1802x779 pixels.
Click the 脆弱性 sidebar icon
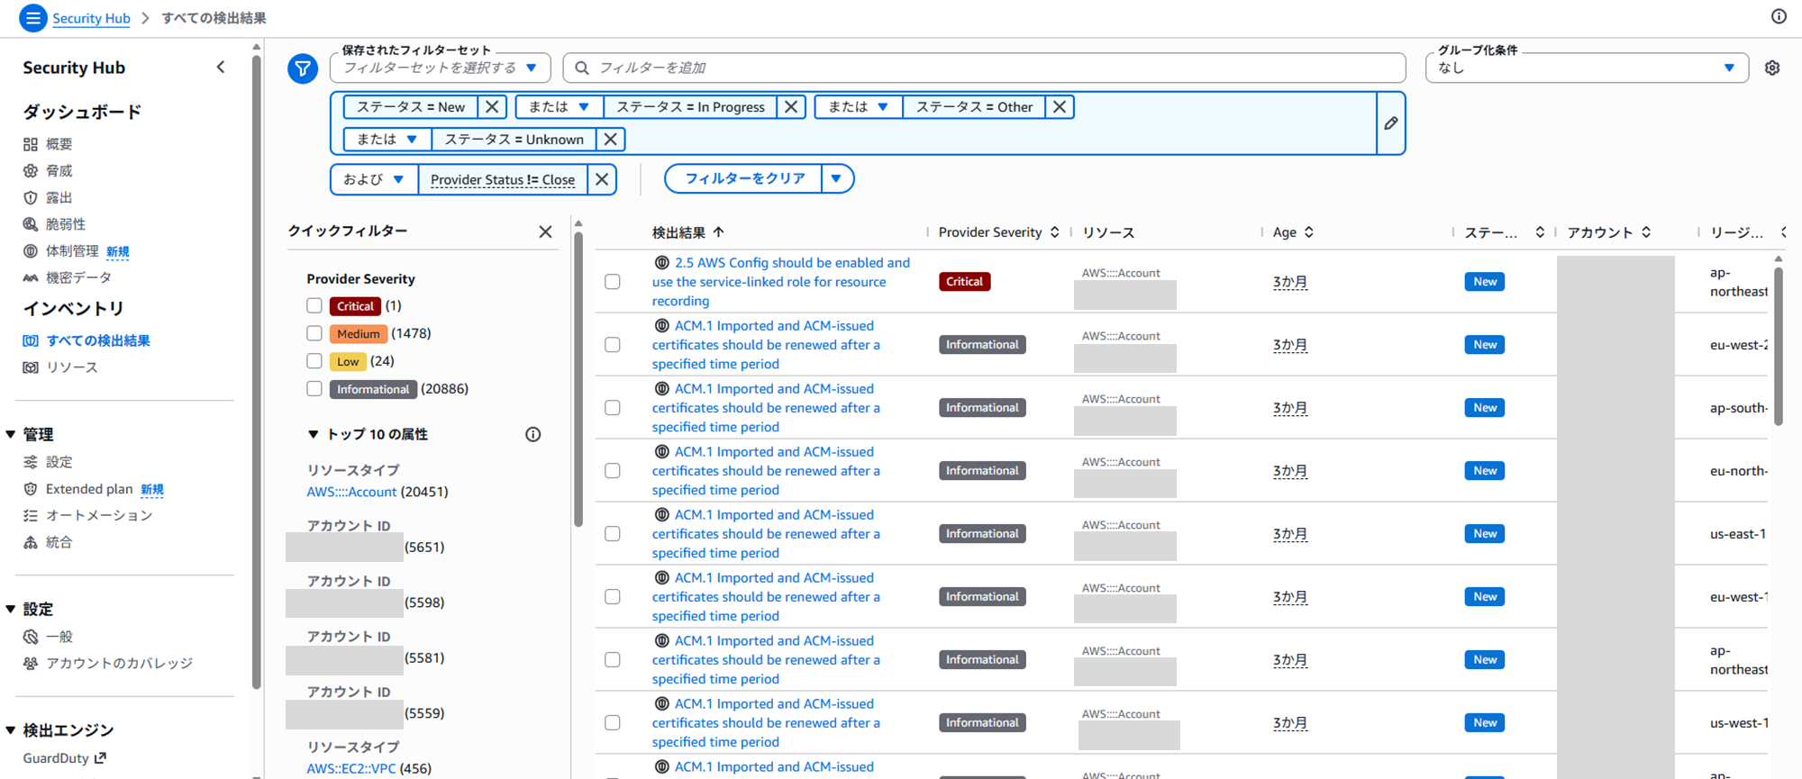point(31,224)
